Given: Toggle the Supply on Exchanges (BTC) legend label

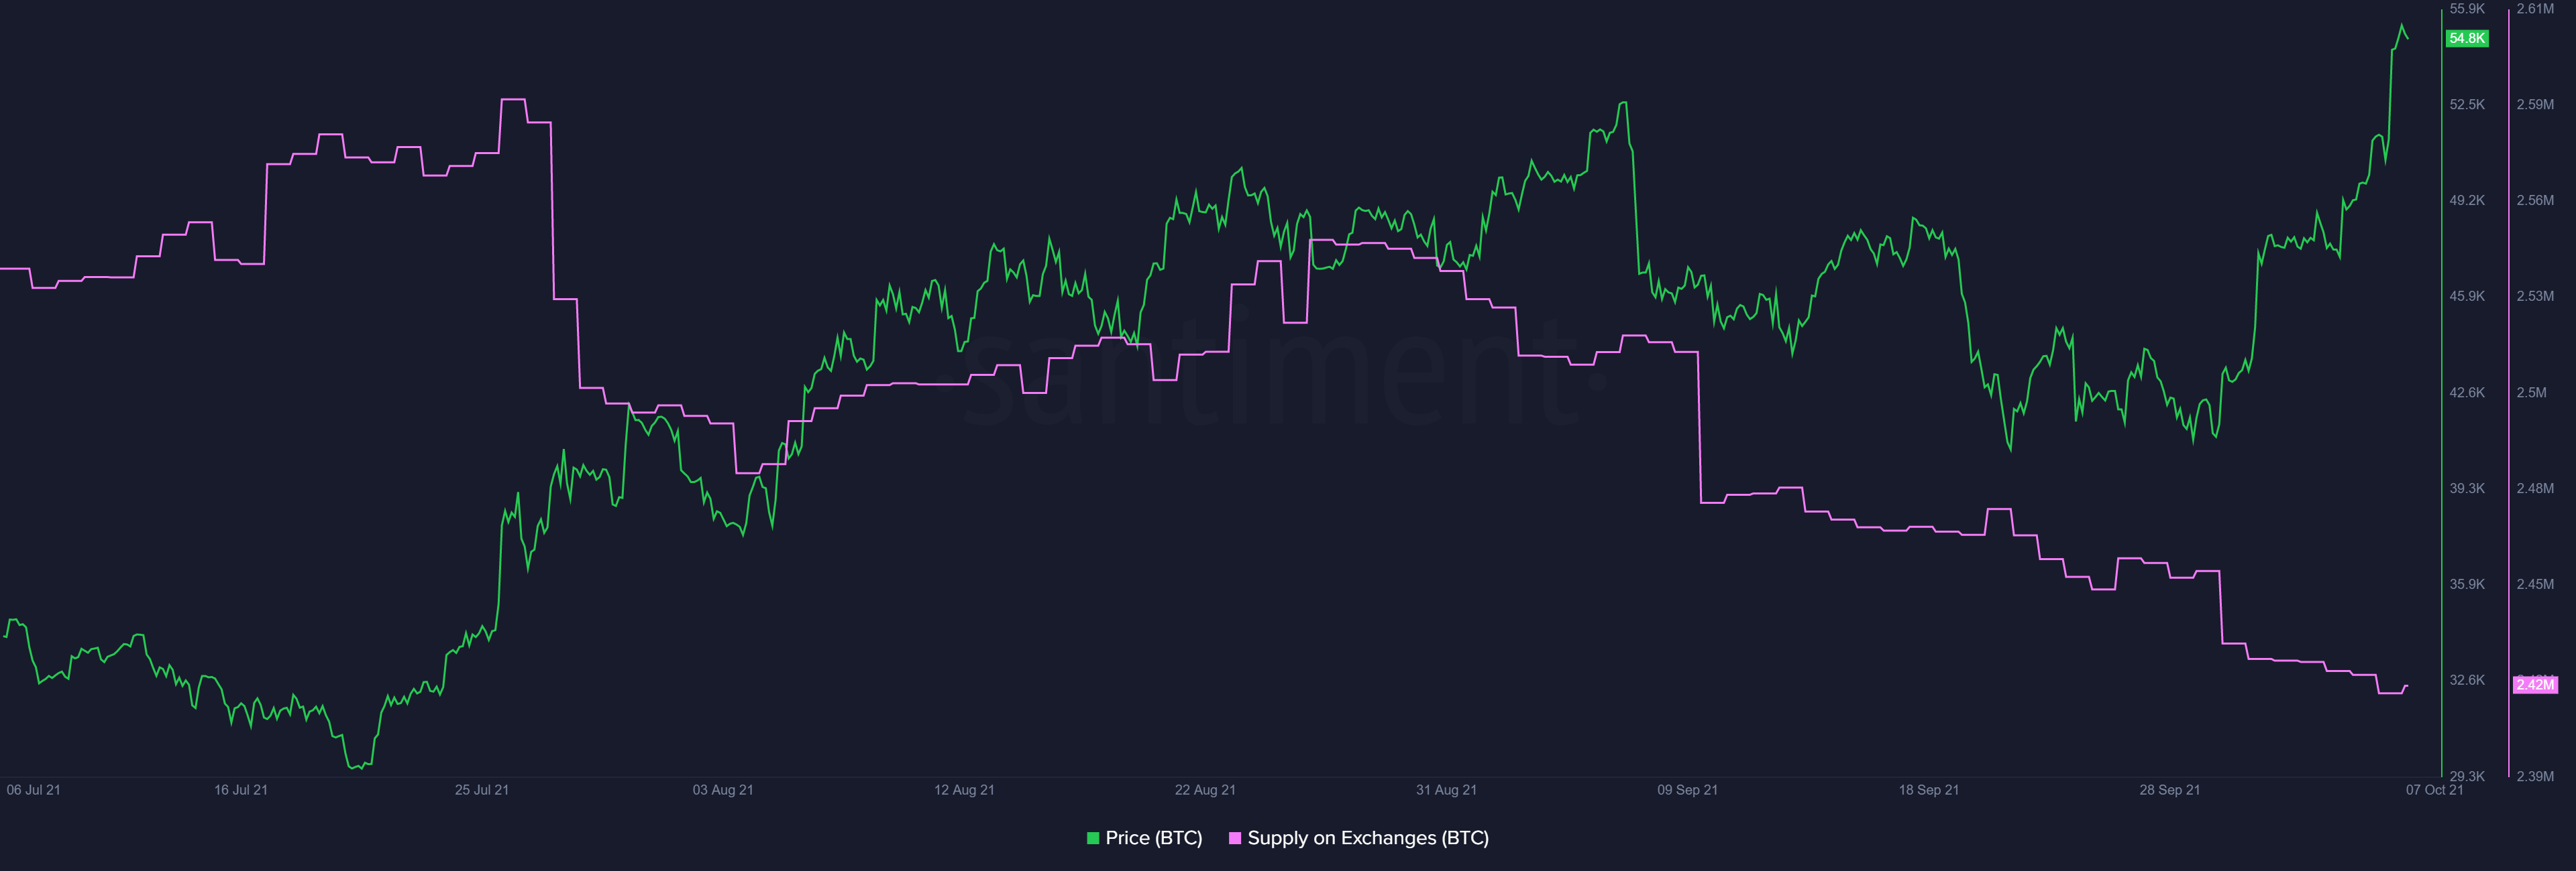Looking at the screenshot, I should pyautogui.click(x=1367, y=838).
